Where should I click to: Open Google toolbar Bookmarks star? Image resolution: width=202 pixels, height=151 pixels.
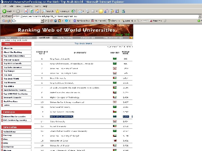(x=75, y=21)
